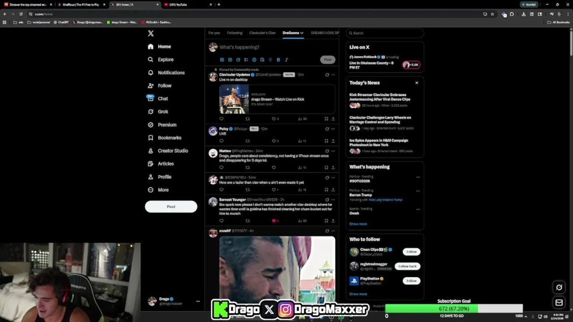Switch to the Clavicular's Clan tab
This screenshot has width=573, height=322.
coord(262,33)
